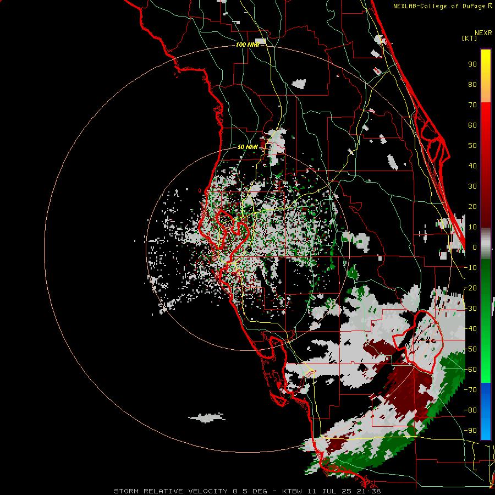Click the -50 value on the velocity scale
The image size is (495, 495).
470,349
